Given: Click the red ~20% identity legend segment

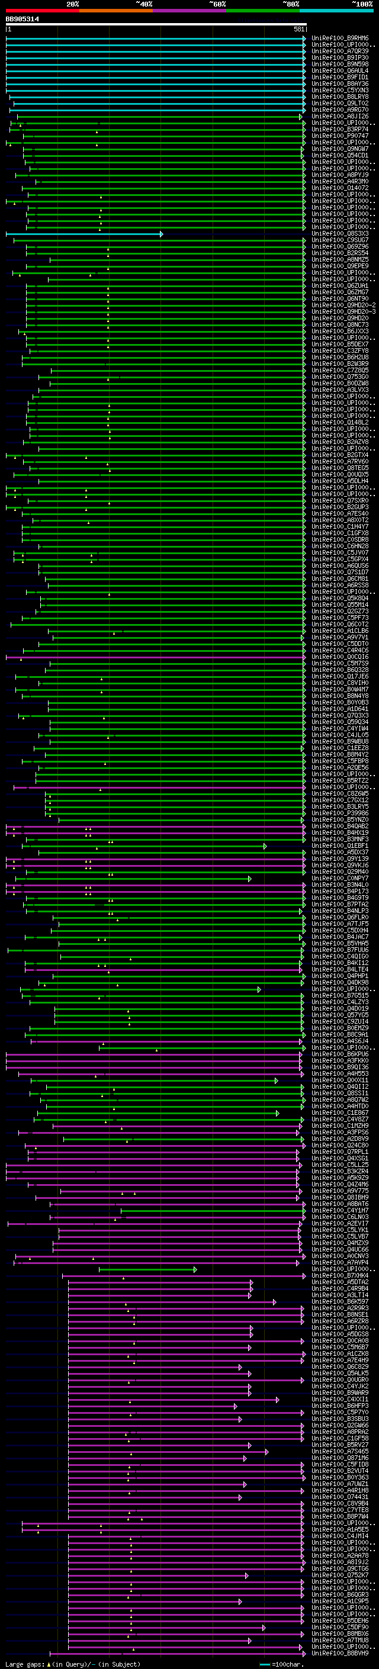Looking at the screenshot, I should [x=43, y=11].
